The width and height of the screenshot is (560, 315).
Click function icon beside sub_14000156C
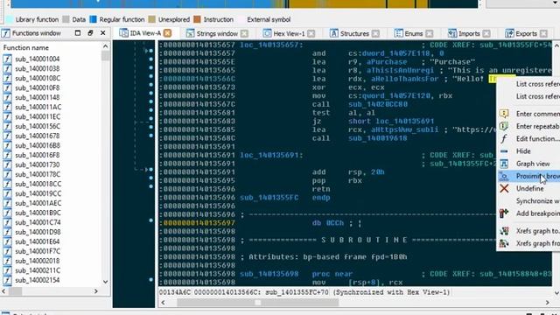pyautogui.click(x=7, y=126)
